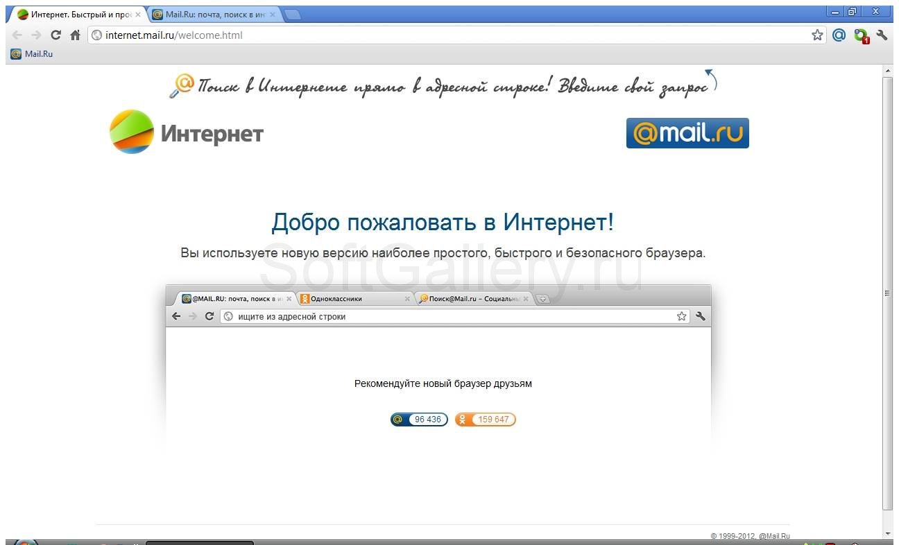Open the blue @ Mail.Ru extension icon
The height and width of the screenshot is (545, 899).
(839, 35)
